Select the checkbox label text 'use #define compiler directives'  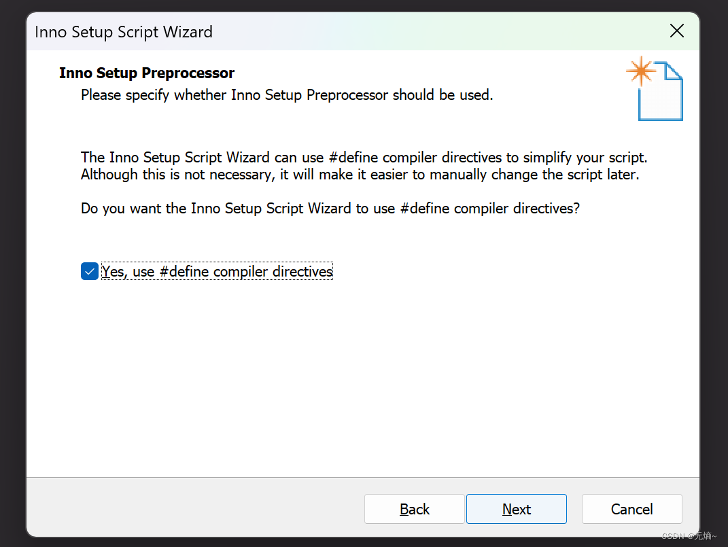[217, 270]
